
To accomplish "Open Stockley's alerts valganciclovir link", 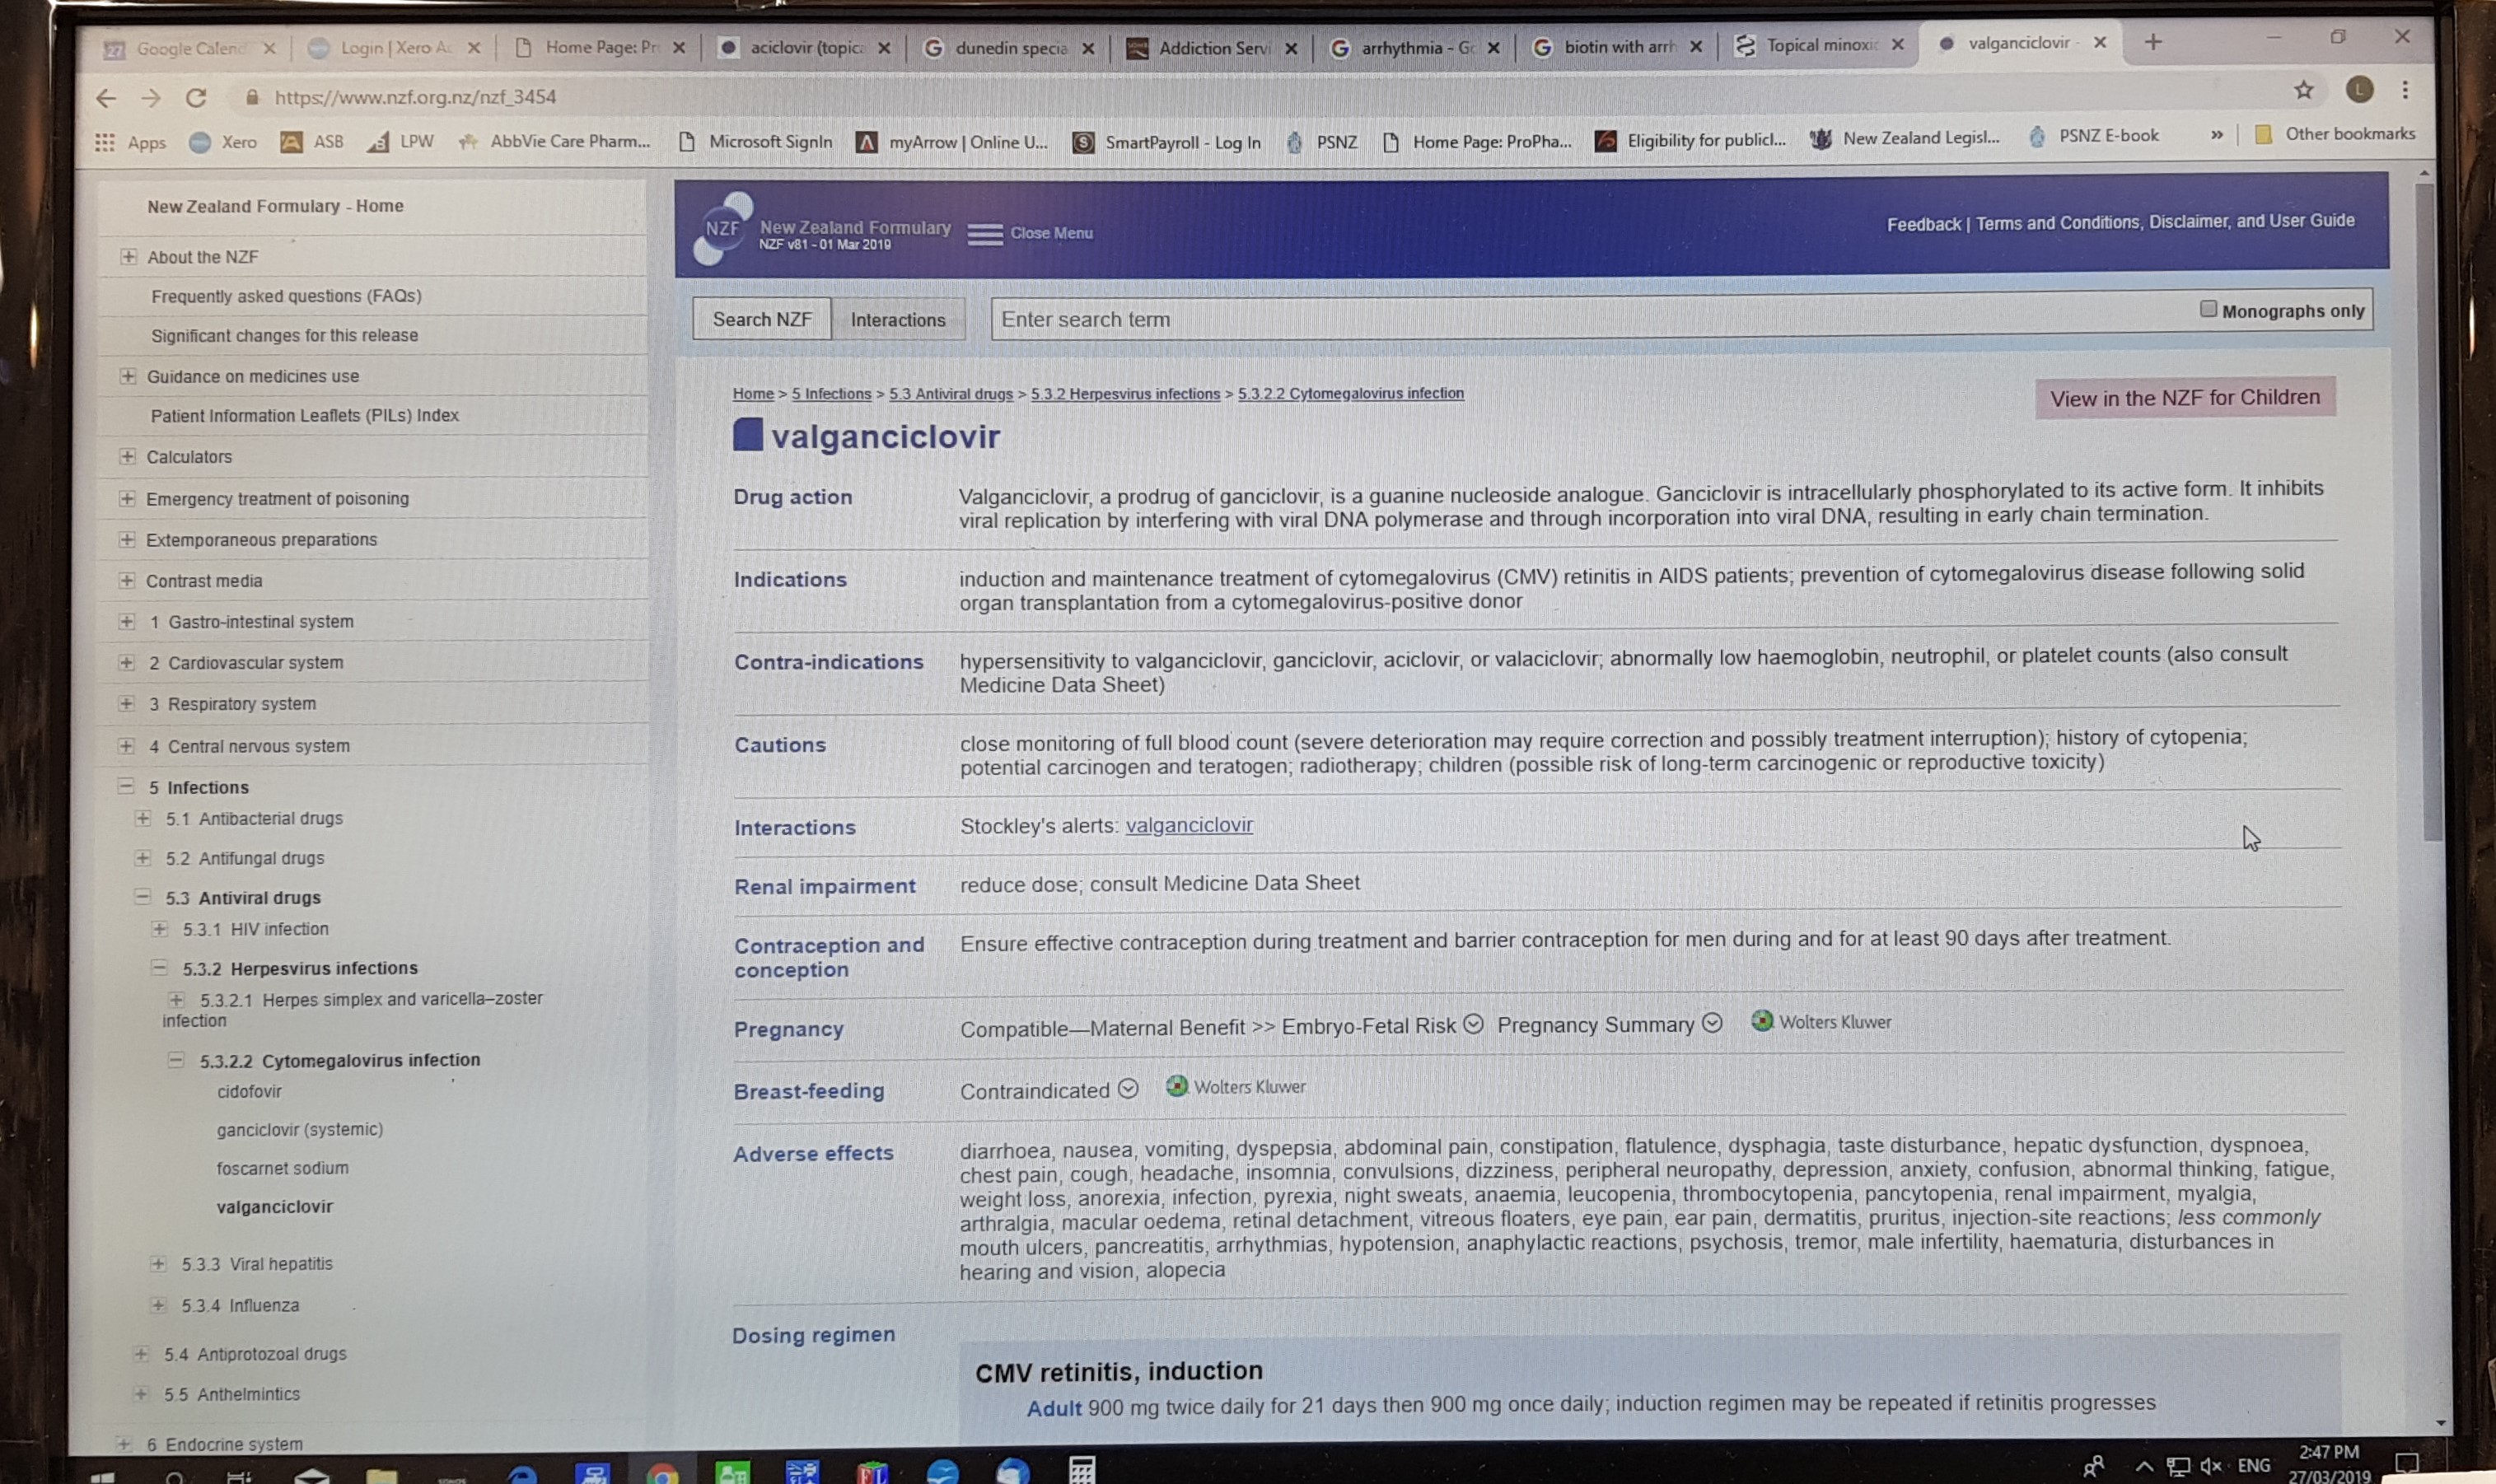I will (1188, 825).
